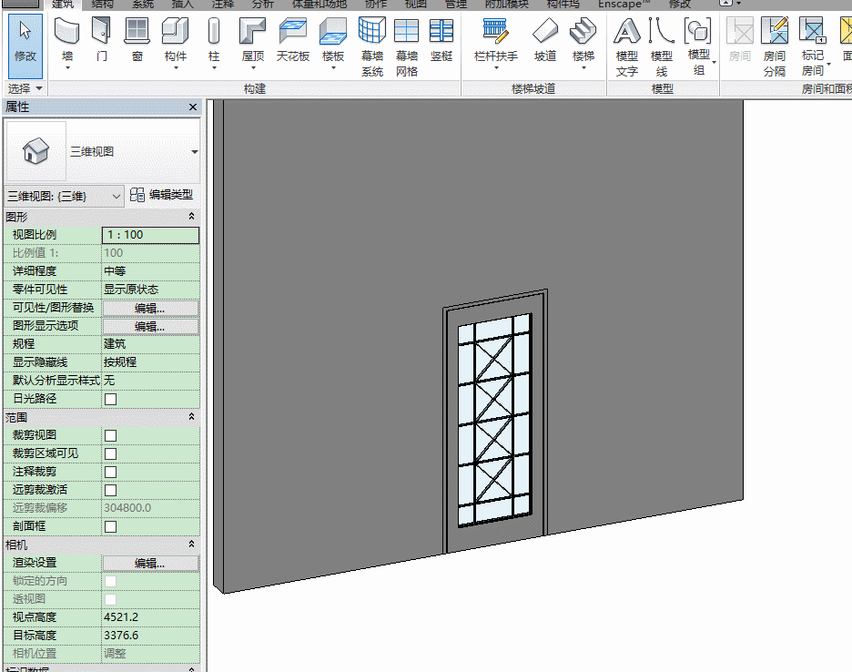Image resolution: width=852 pixels, height=672 pixels.
Task: Pick the Window (窗) tool
Action: coord(137,39)
